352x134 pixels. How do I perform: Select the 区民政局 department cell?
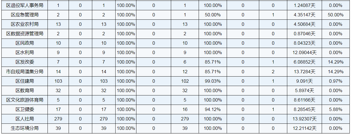pyautogui.click(x=25, y=43)
